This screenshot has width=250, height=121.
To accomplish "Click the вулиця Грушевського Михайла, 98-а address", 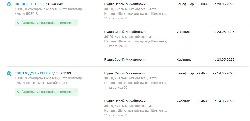I will (x=49, y=80).
